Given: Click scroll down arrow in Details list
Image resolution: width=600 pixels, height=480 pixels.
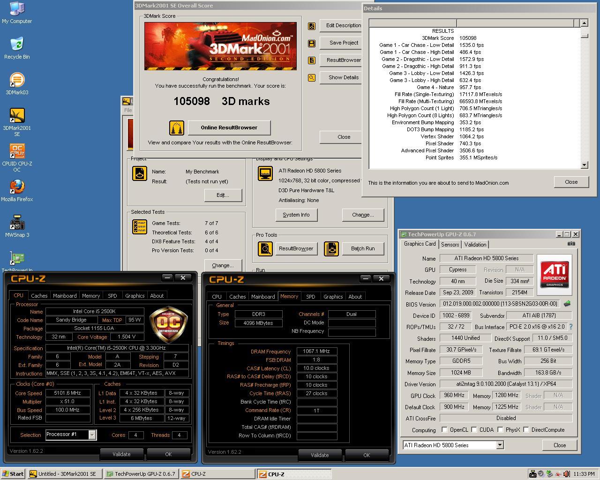Looking at the screenshot, I should (584, 165).
